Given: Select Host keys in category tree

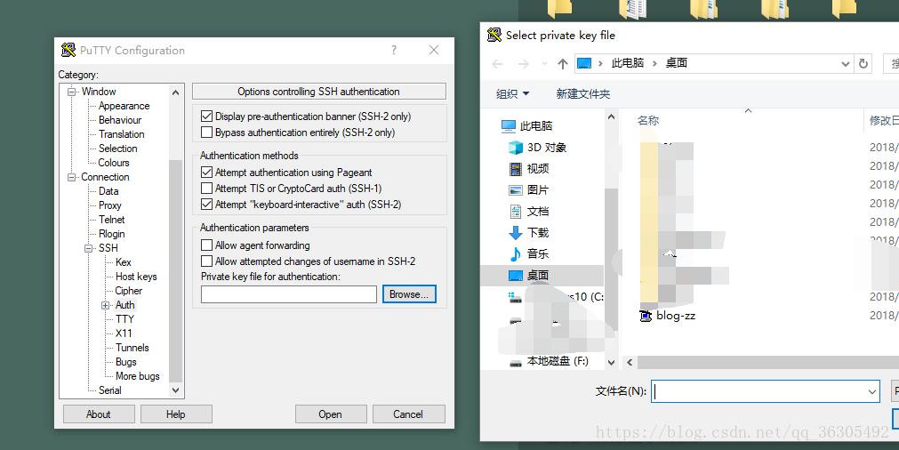Looking at the screenshot, I should point(136,277).
